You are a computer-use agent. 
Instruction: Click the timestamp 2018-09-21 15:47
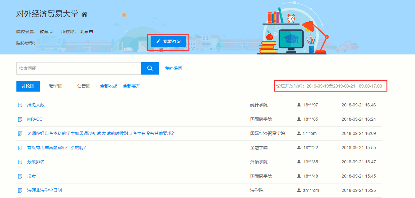pyautogui.click(x=359, y=162)
